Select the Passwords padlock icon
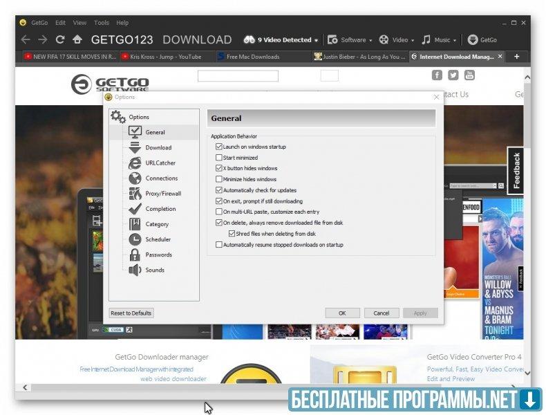The image size is (546, 415). (x=135, y=255)
